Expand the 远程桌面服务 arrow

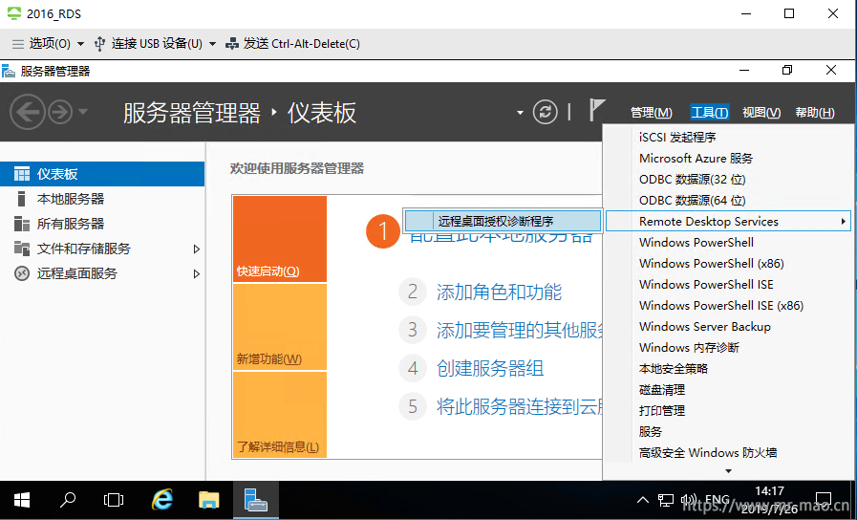pos(197,274)
